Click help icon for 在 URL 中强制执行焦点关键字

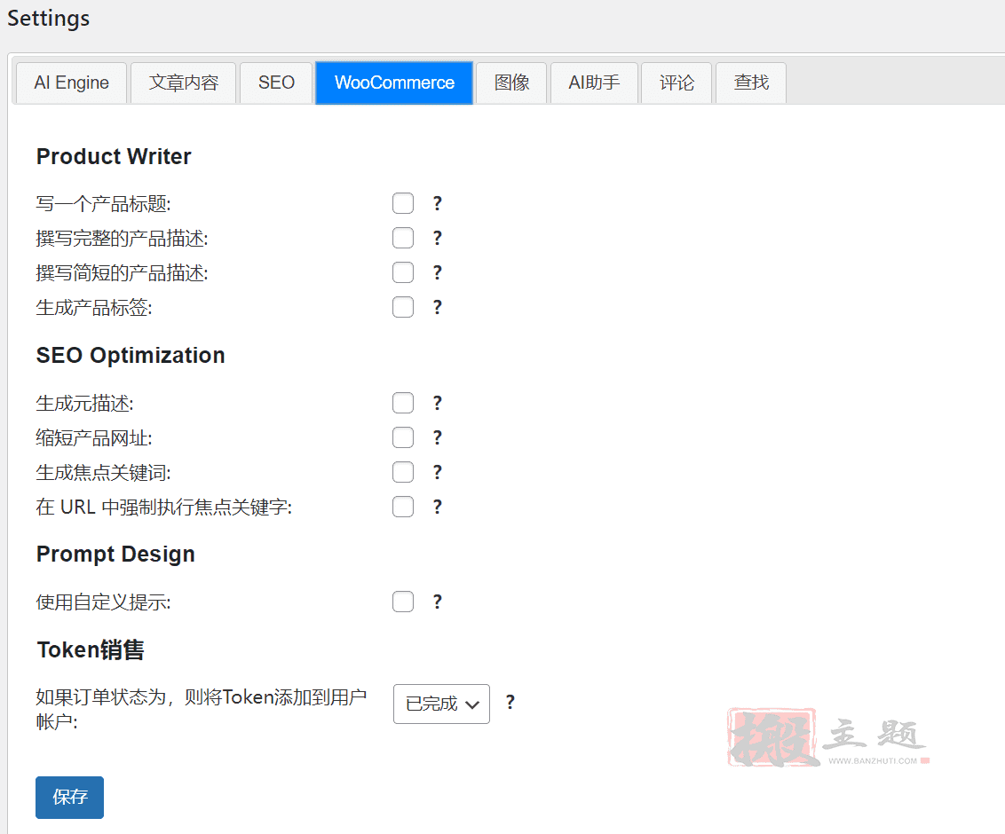point(437,507)
